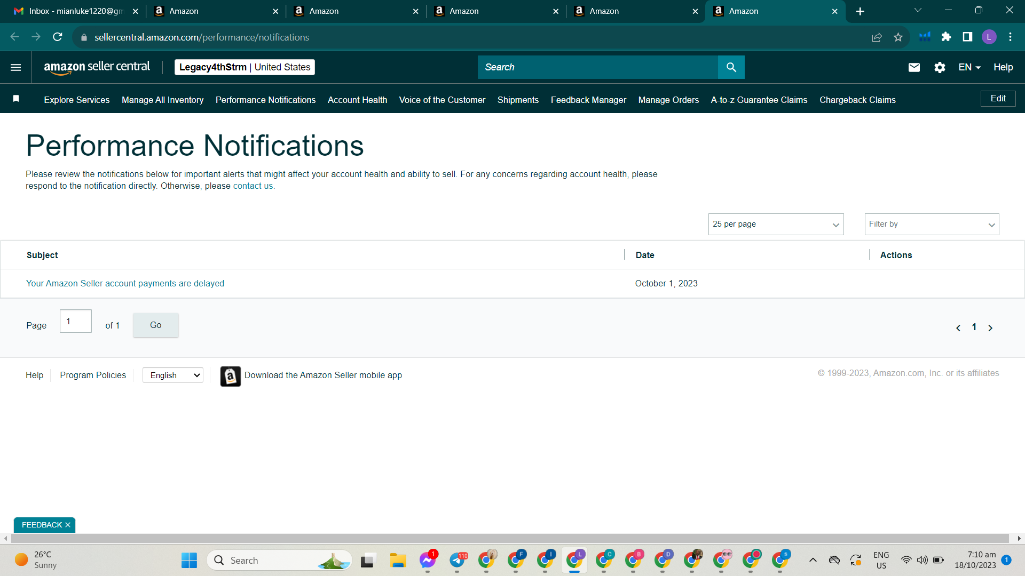Image resolution: width=1025 pixels, height=576 pixels.
Task: Open Manage Orders
Action: pos(668,100)
